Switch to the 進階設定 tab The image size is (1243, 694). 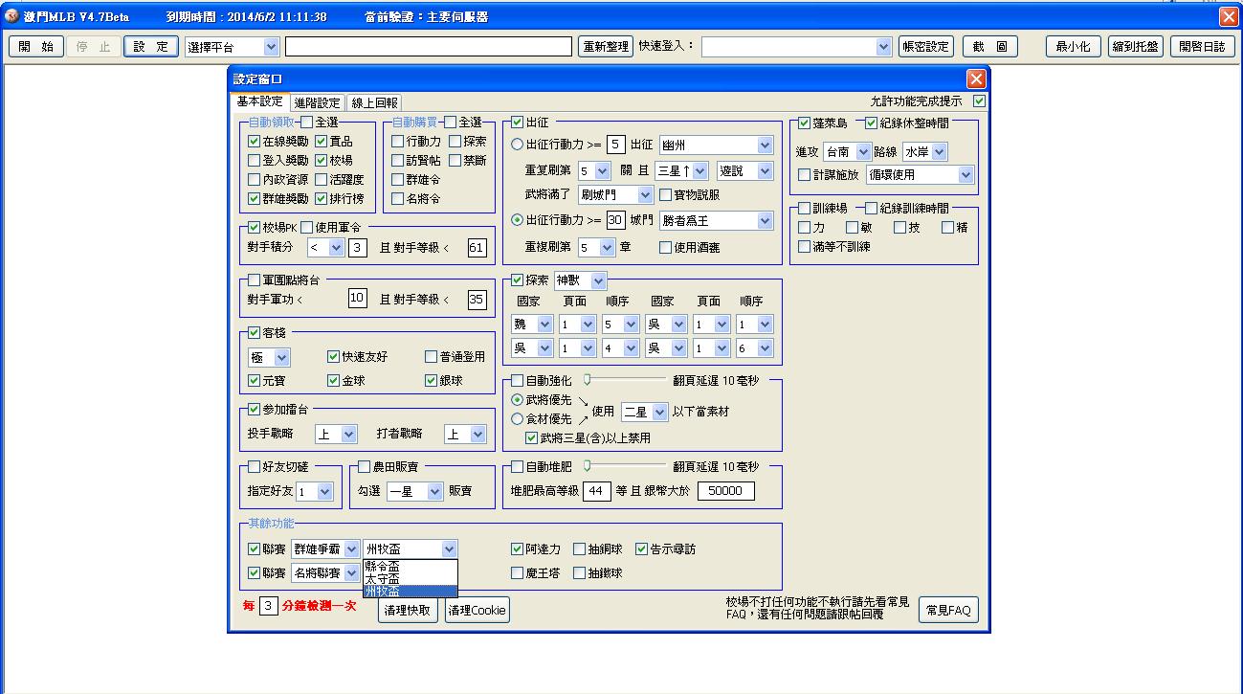click(318, 102)
